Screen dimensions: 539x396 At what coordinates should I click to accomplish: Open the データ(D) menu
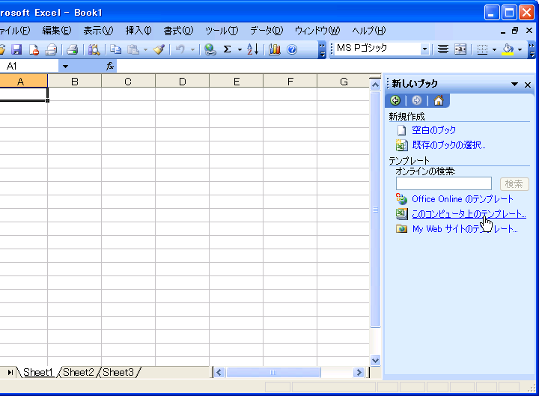pos(267,31)
